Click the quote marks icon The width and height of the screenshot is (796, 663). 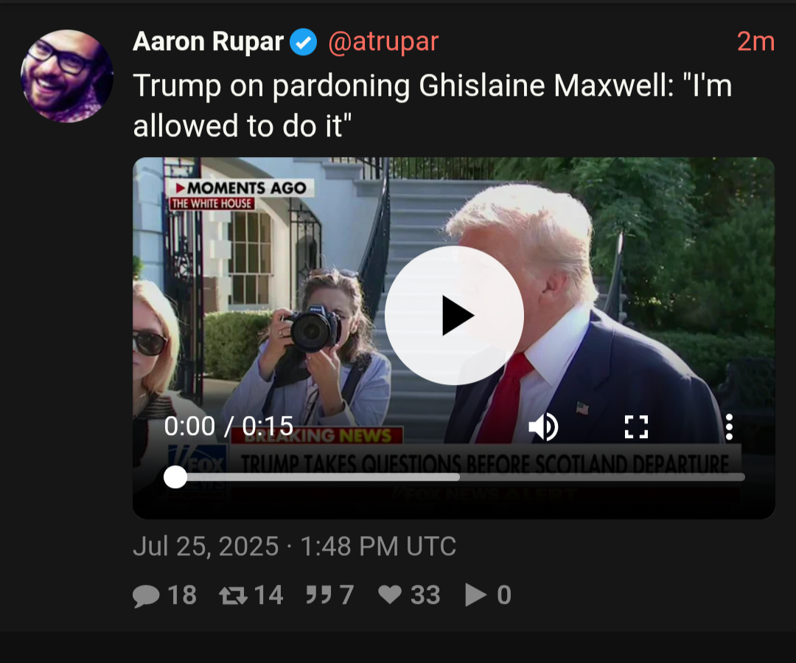pos(319,594)
